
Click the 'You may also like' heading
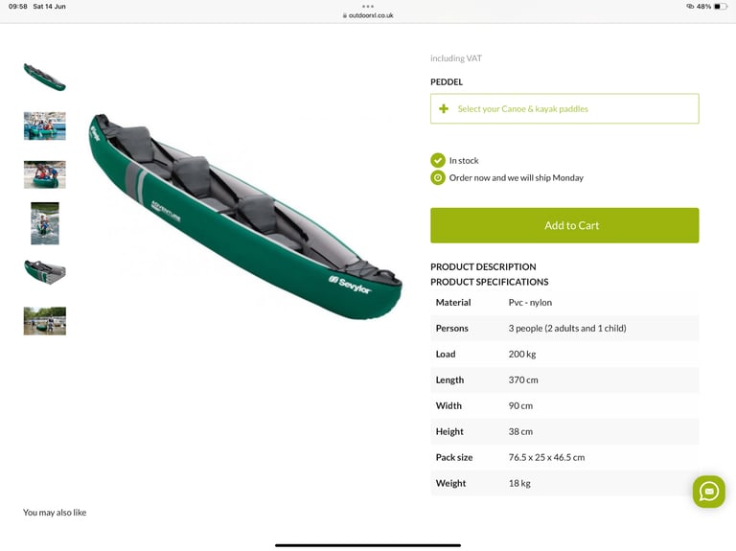pyautogui.click(x=55, y=512)
